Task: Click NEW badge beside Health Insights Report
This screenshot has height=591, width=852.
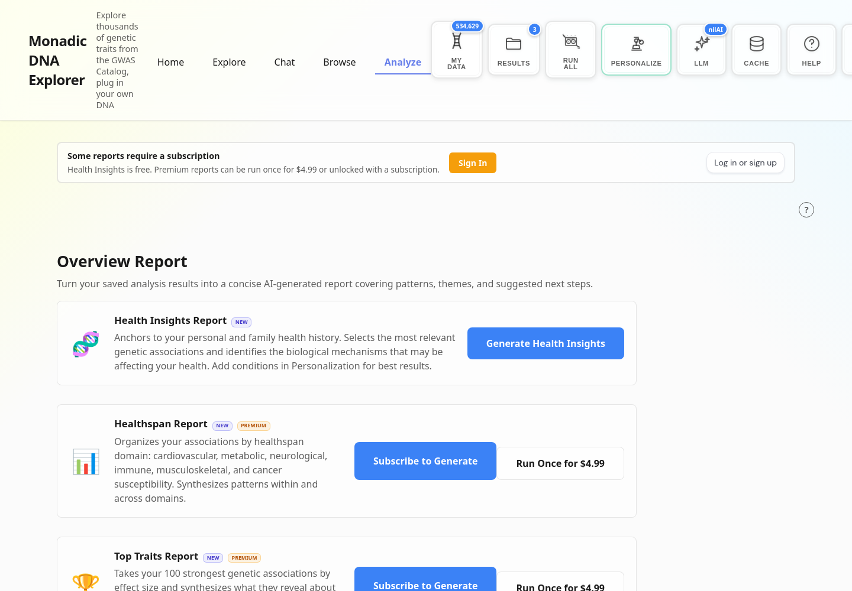Action: point(241,322)
